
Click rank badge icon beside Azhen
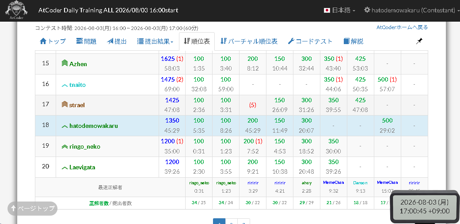click(x=65, y=63)
